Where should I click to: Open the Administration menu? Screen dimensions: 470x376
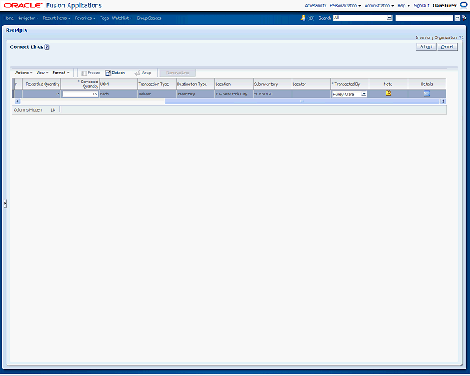pyautogui.click(x=379, y=5)
